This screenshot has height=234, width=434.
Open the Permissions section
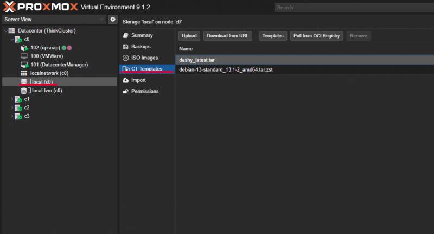(144, 91)
